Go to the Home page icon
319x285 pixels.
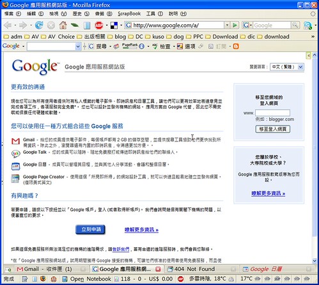[x=63, y=26]
